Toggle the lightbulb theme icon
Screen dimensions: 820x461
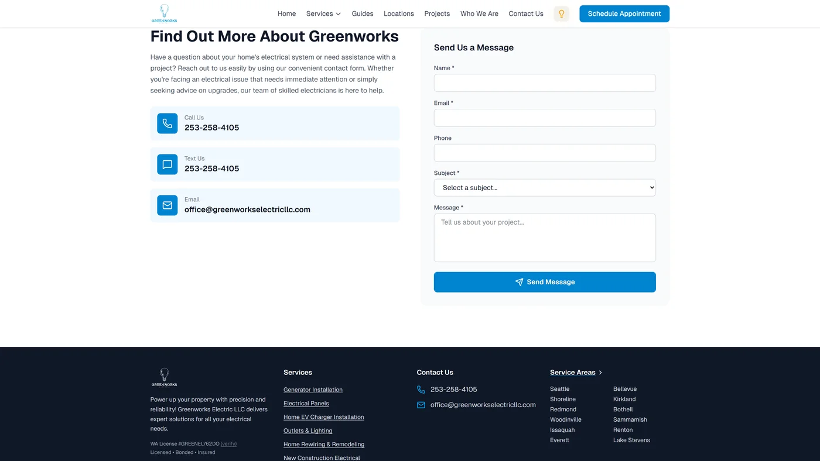561,13
